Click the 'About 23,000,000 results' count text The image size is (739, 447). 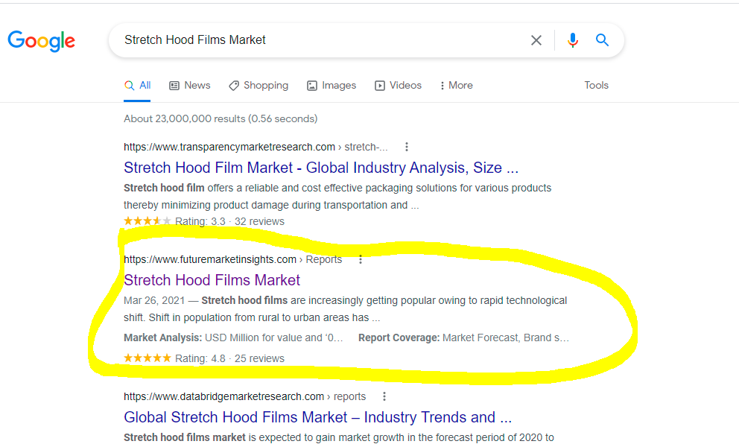[x=221, y=118]
